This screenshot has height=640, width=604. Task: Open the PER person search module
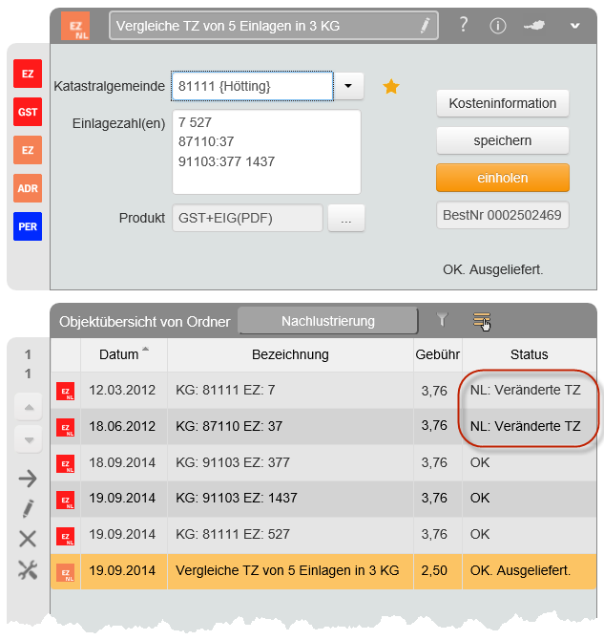pyautogui.click(x=28, y=226)
